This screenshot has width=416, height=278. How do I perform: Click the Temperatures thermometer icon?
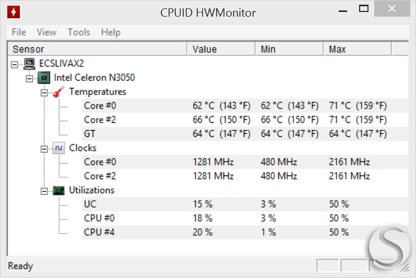tap(58, 92)
